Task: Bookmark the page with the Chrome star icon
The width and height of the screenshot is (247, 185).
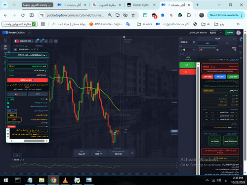Action: pos(133,15)
